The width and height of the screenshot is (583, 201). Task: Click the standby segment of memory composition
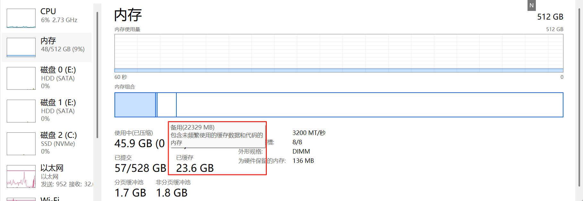pyautogui.click(x=167, y=105)
